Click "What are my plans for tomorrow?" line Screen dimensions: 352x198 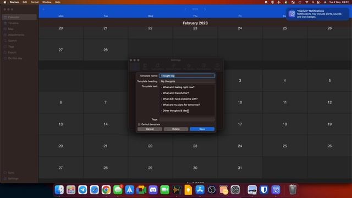(180, 105)
